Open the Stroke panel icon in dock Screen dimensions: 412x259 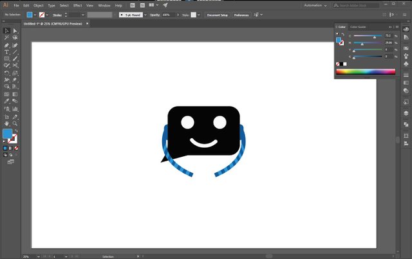(x=406, y=75)
